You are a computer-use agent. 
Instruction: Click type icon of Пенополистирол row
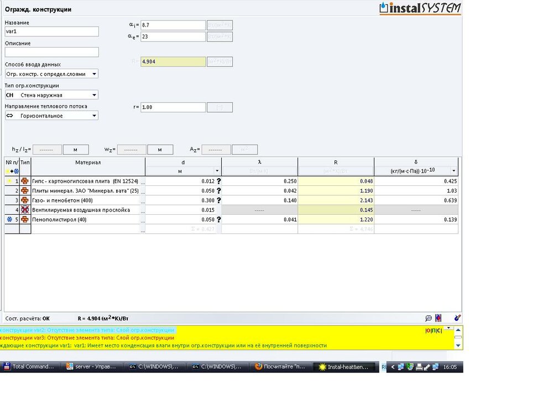click(x=25, y=219)
